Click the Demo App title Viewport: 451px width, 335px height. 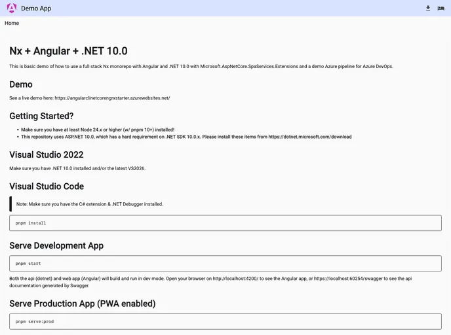click(x=36, y=9)
